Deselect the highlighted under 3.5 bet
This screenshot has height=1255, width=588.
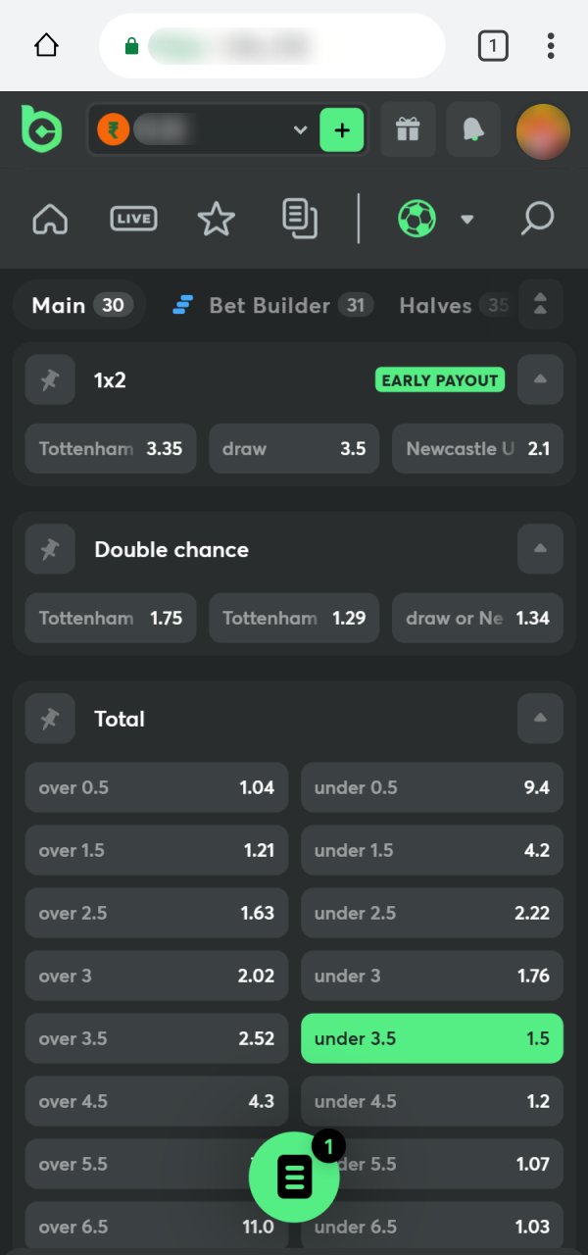pyautogui.click(x=431, y=1038)
